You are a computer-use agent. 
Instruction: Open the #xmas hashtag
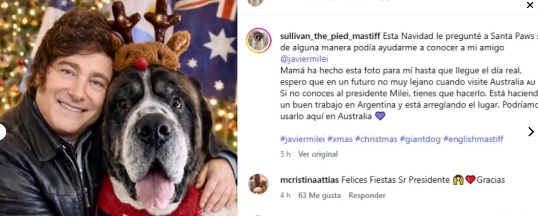pos(340,139)
